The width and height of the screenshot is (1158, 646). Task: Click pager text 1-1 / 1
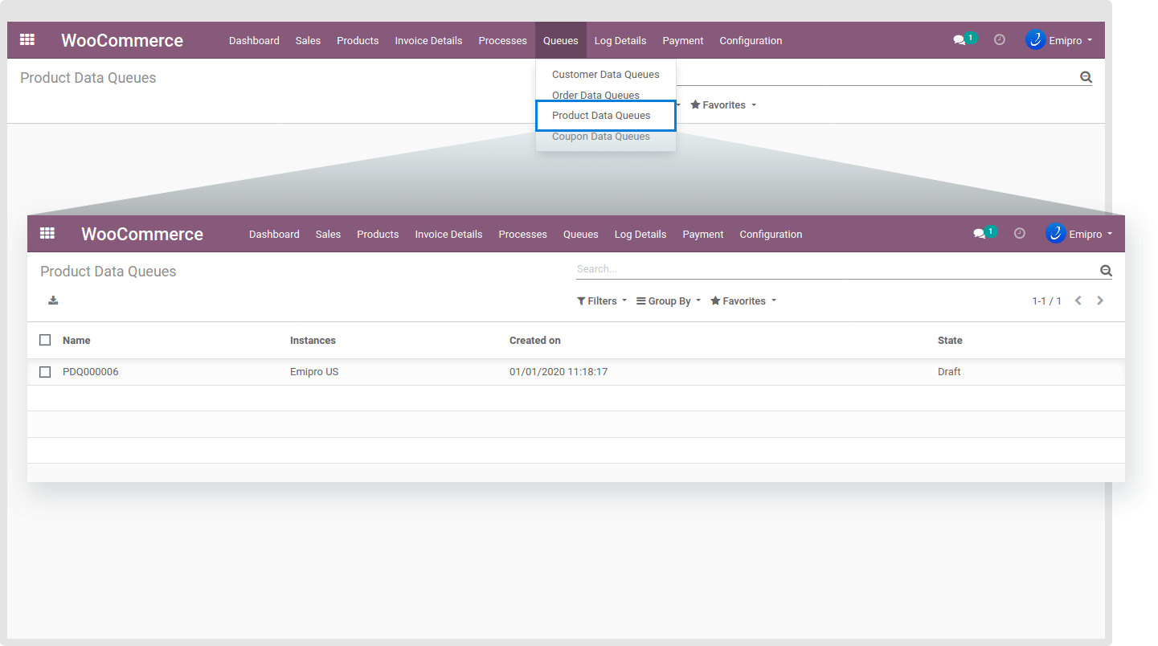1046,301
